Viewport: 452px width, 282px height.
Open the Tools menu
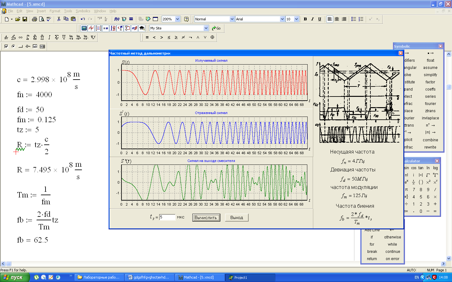tap(68, 11)
